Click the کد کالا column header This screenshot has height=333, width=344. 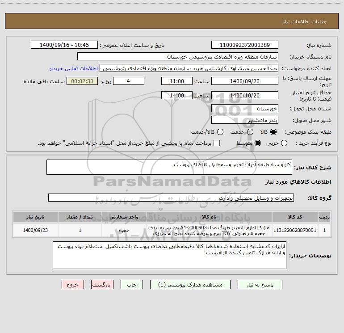click(x=295, y=217)
